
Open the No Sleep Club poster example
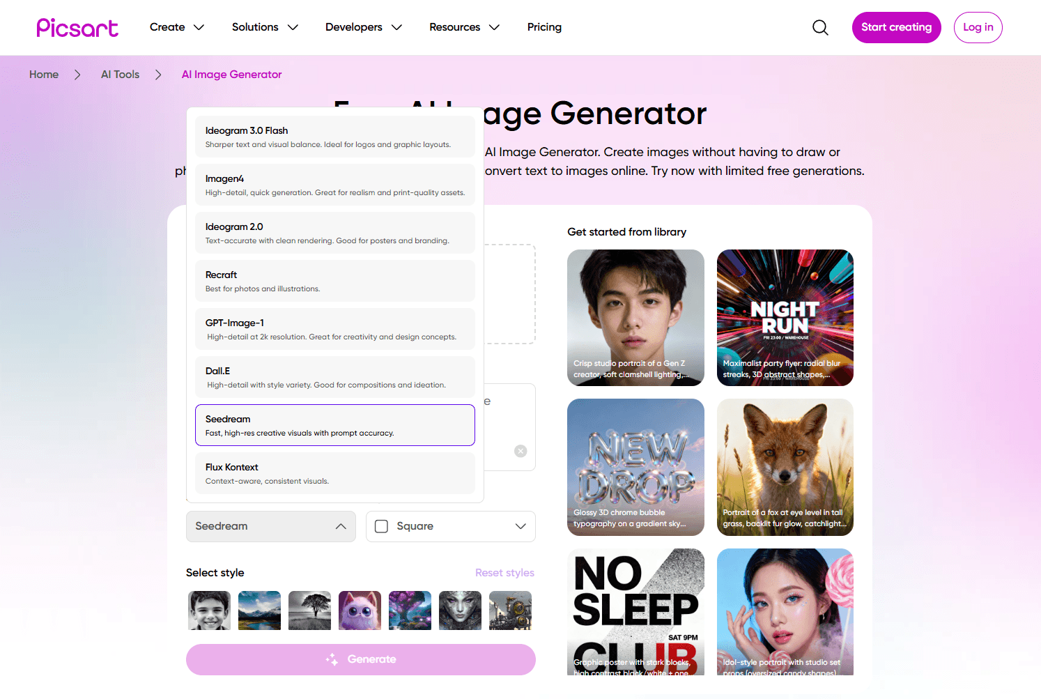635,612
